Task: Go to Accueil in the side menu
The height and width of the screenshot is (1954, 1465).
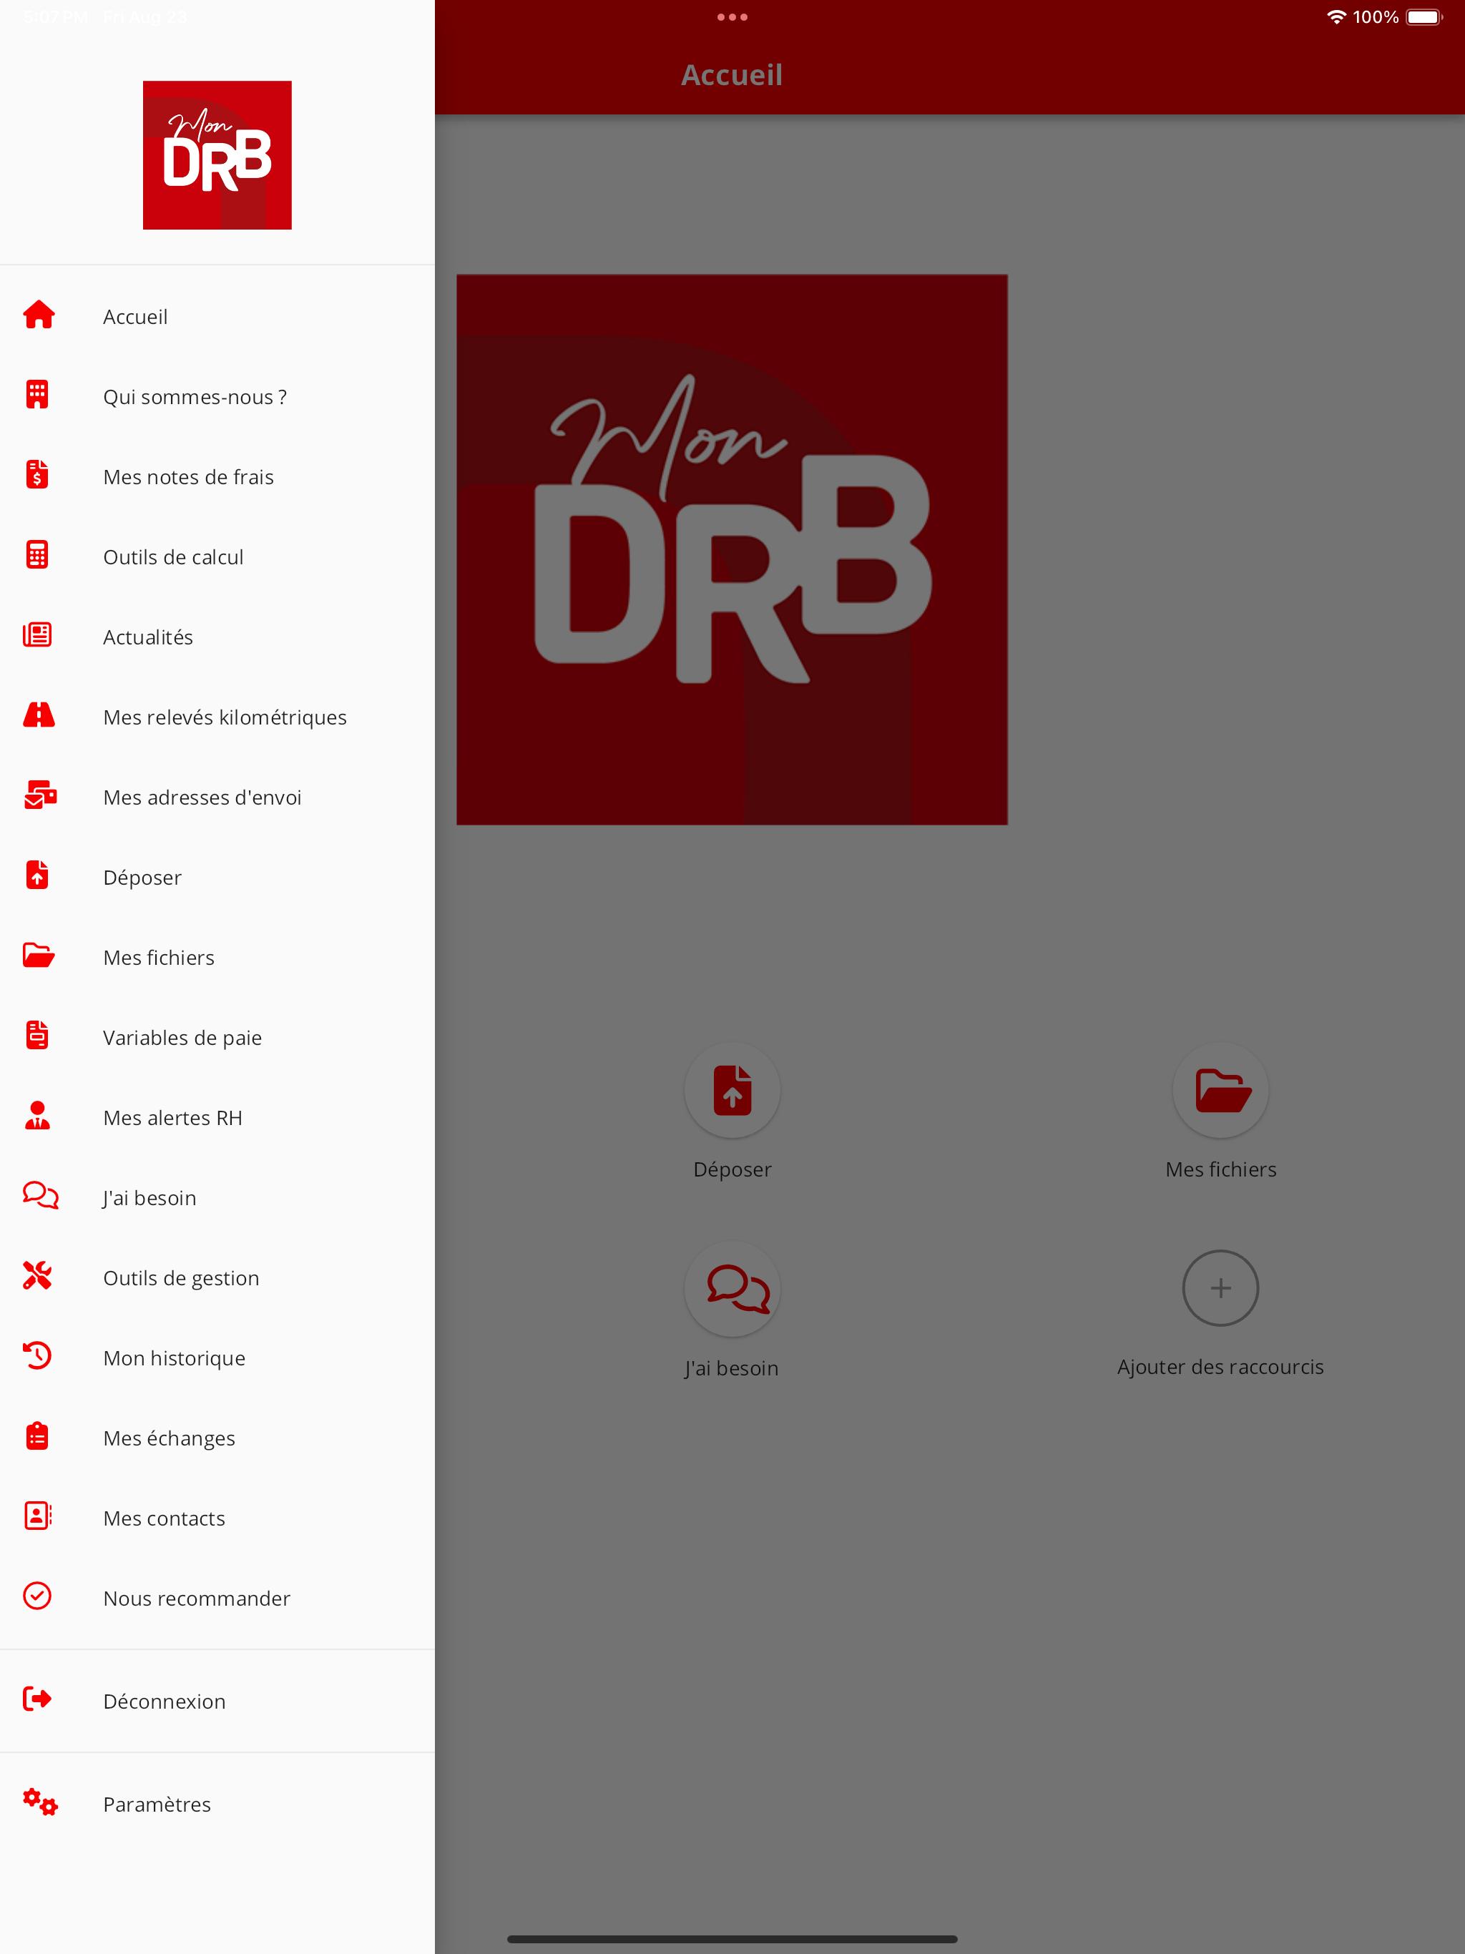Action: coord(217,316)
